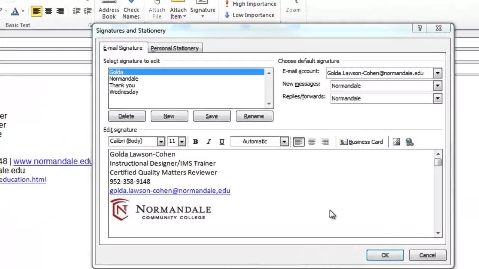Click the signature editor scroll down arrow

coord(438,233)
